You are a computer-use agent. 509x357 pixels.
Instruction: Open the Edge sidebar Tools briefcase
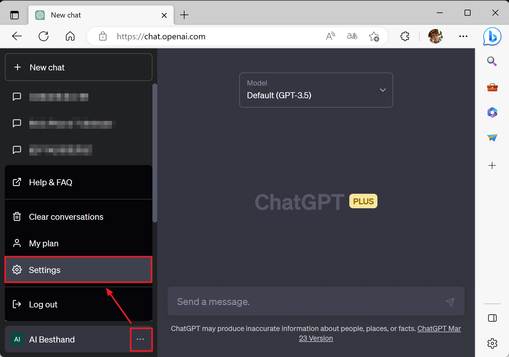pyautogui.click(x=492, y=87)
